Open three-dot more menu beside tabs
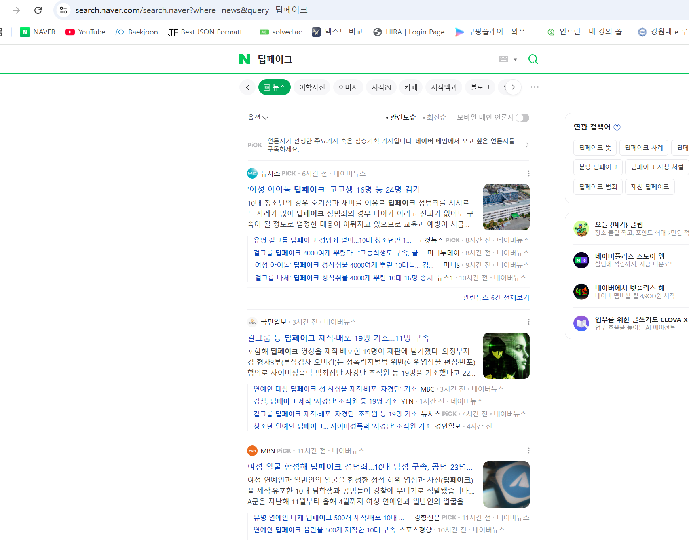Image resolution: width=689 pixels, height=540 pixels. point(534,87)
